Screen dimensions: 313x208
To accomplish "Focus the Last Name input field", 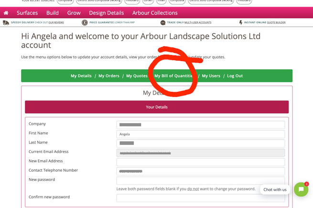I will click(x=201, y=143).
